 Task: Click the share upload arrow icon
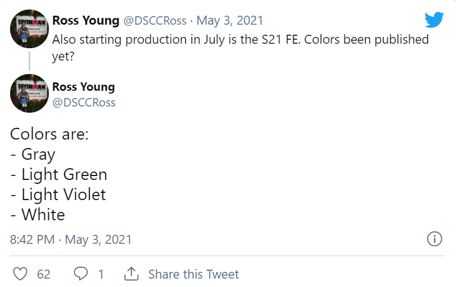pyautogui.click(x=131, y=274)
